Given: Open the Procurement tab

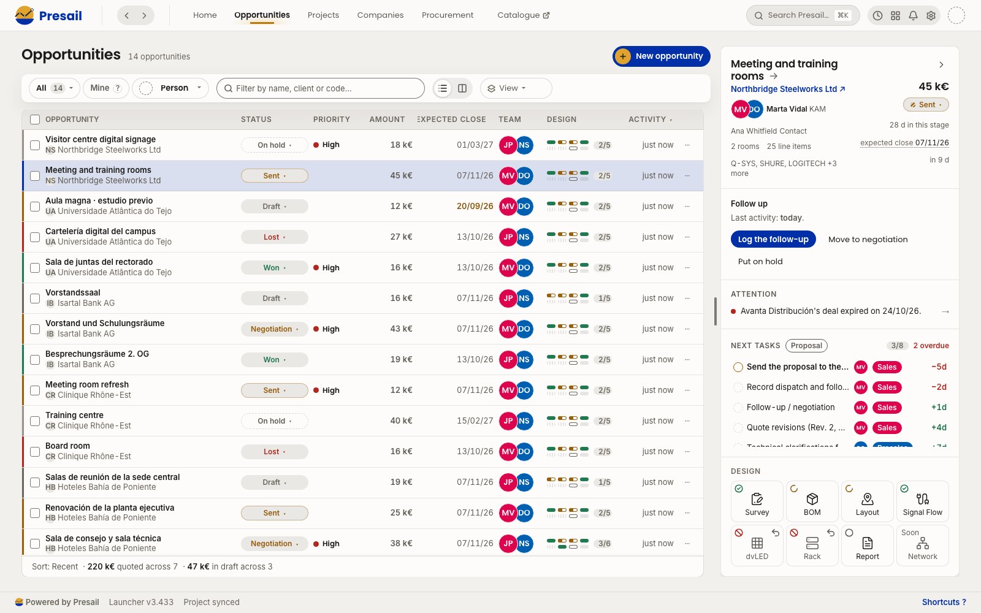Looking at the screenshot, I should 448,15.
